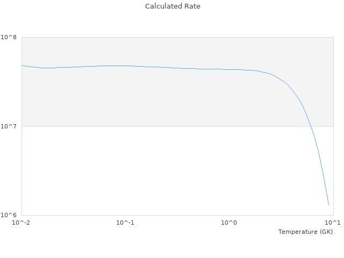Click the 10^7 y-axis tick label
Image resolution: width=344 pixels, height=258 pixels.
pos(10,126)
